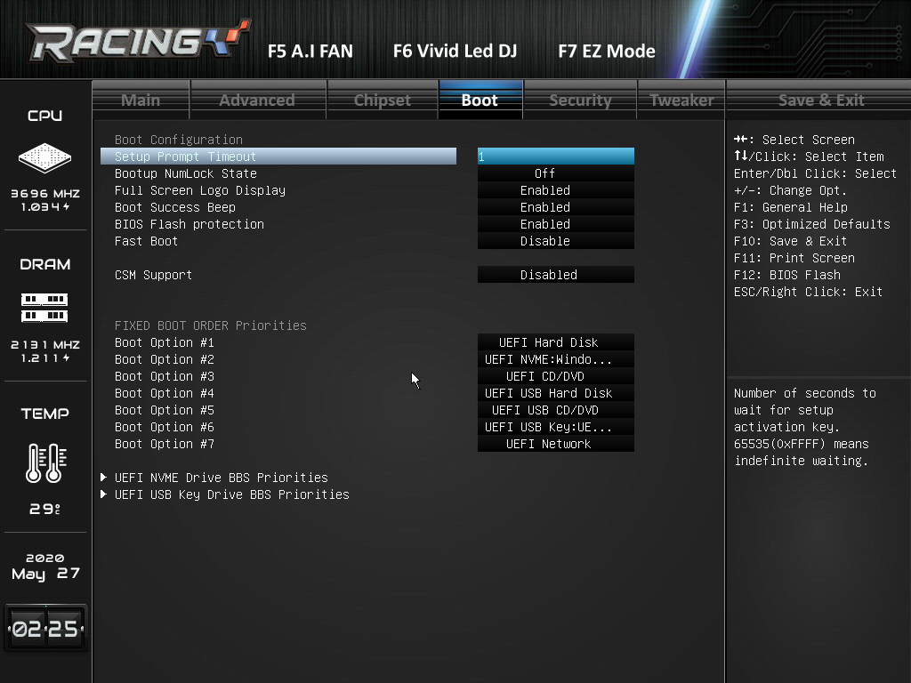Select the Full Screen Logo Display label
The image size is (911, 683).
pyautogui.click(x=200, y=190)
